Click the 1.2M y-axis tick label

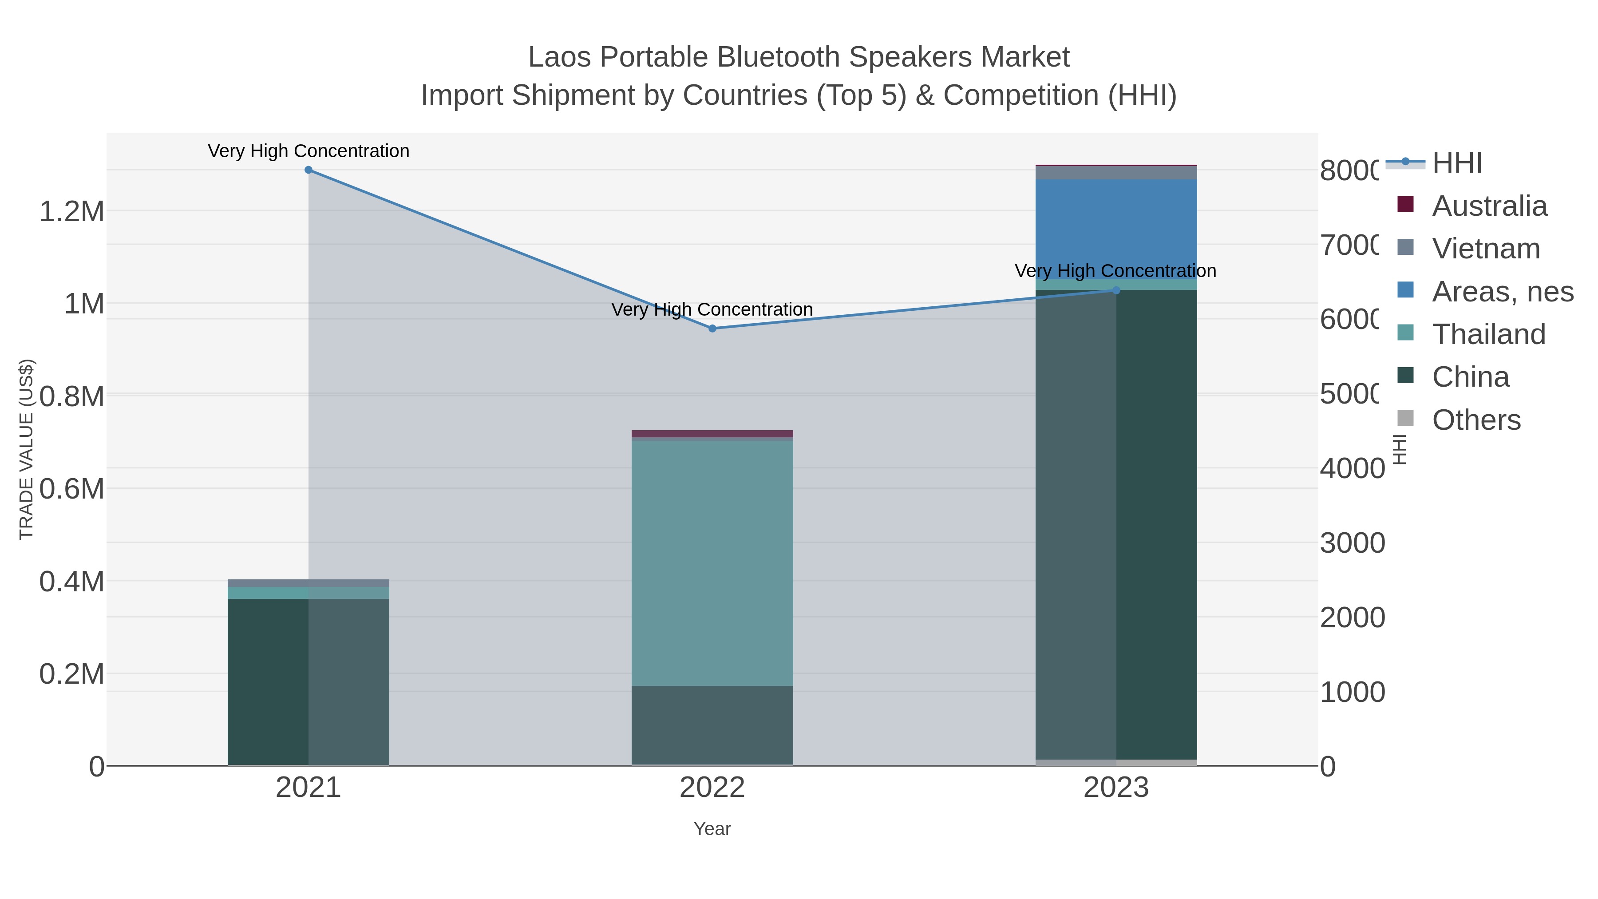tap(72, 212)
